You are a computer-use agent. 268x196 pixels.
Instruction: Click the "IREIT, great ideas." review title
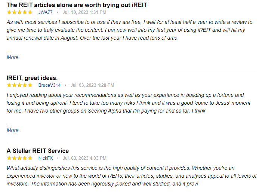coord(32,78)
